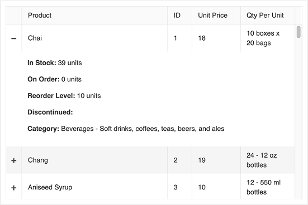
Task: Select the Chai product name cell
Action: click(x=94, y=38)
